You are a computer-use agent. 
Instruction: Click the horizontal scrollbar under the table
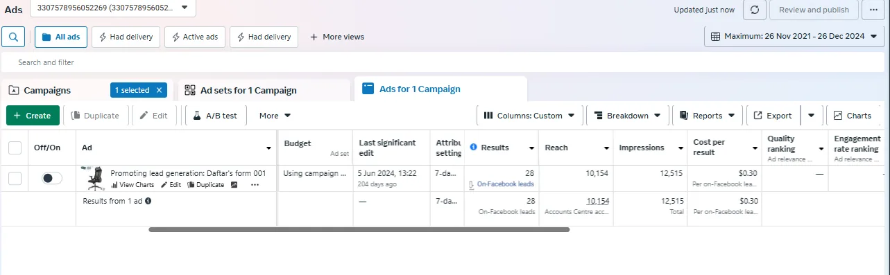tap(359, 229)
